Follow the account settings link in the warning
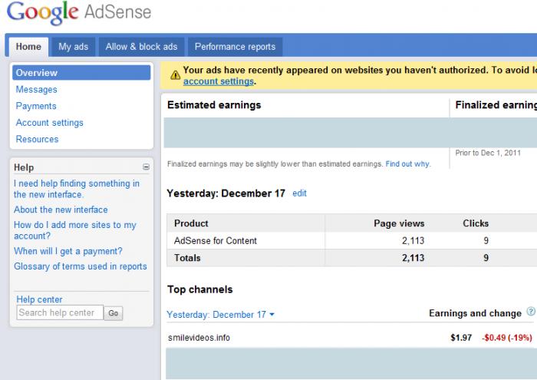 click(219, 81)
